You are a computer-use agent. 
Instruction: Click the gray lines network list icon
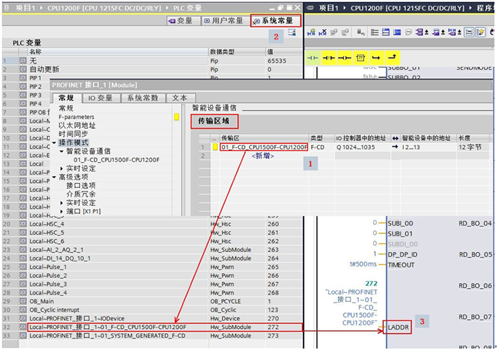tap(375, 32)
